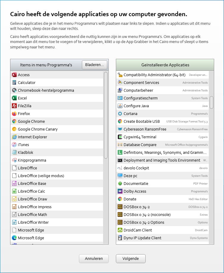Click the Geïnstalleerde Applicaties header
This screenshot has width=224, height=273.
pyautogui.click(x=165, y=65)
